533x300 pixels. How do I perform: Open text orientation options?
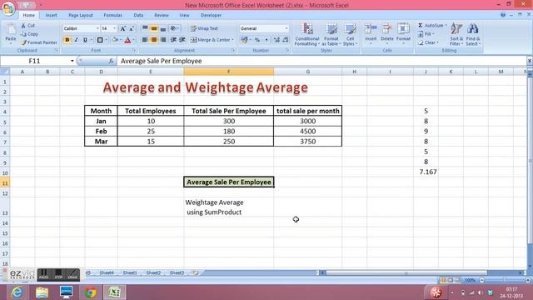(174, 28)
